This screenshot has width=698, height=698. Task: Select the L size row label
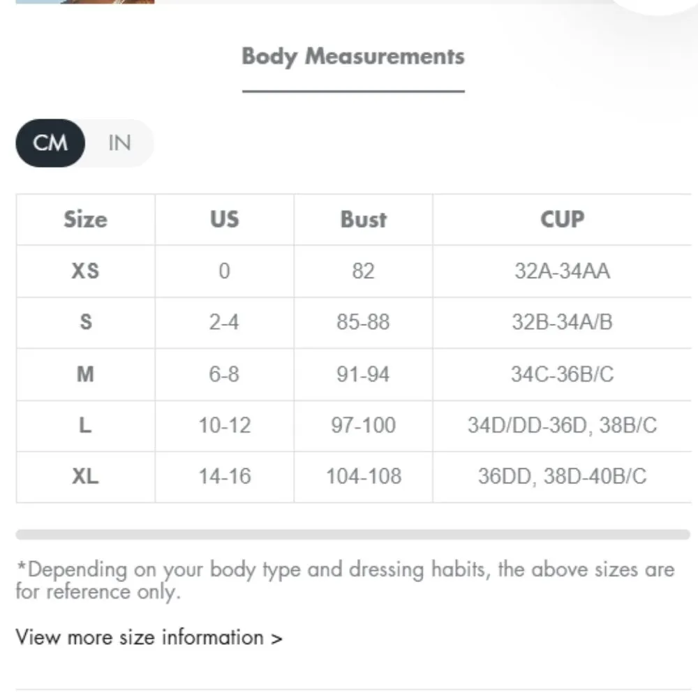(x=85, y=425)
